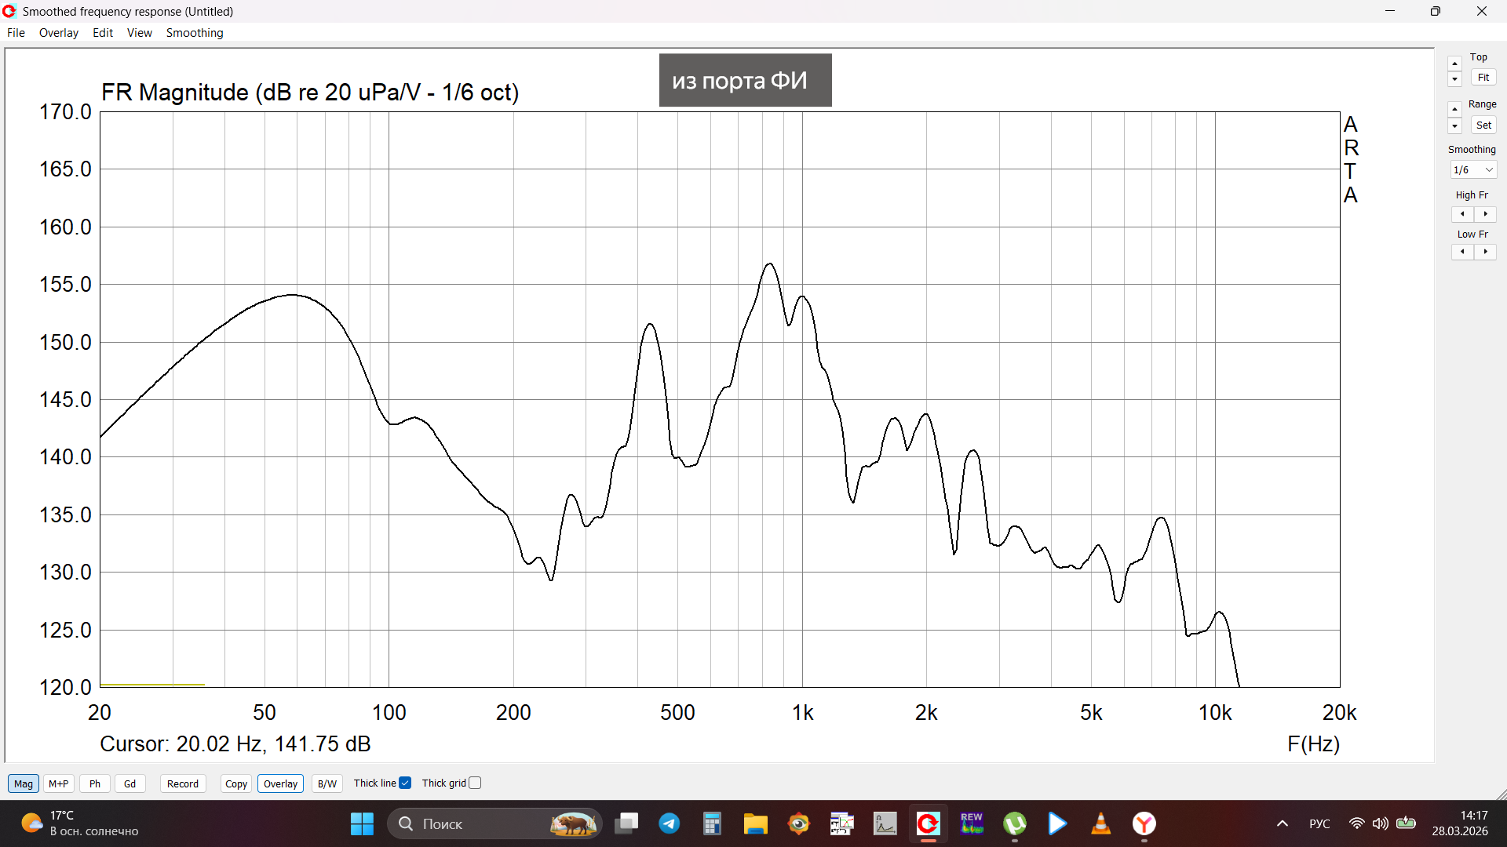1507x847 pixels.
Task: Open the Overlay menu in menu bar
Action: click(x=58, y=33)
